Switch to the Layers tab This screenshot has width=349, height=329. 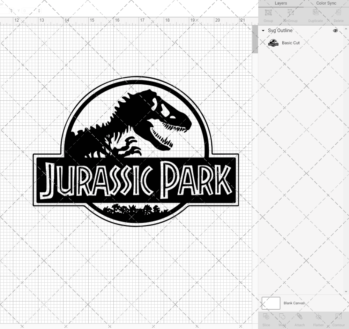[x=281, y=3]
